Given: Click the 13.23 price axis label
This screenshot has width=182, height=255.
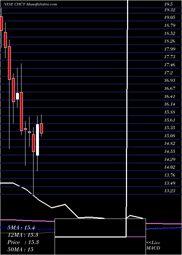Looking at the screenshot, I should 170,191.
